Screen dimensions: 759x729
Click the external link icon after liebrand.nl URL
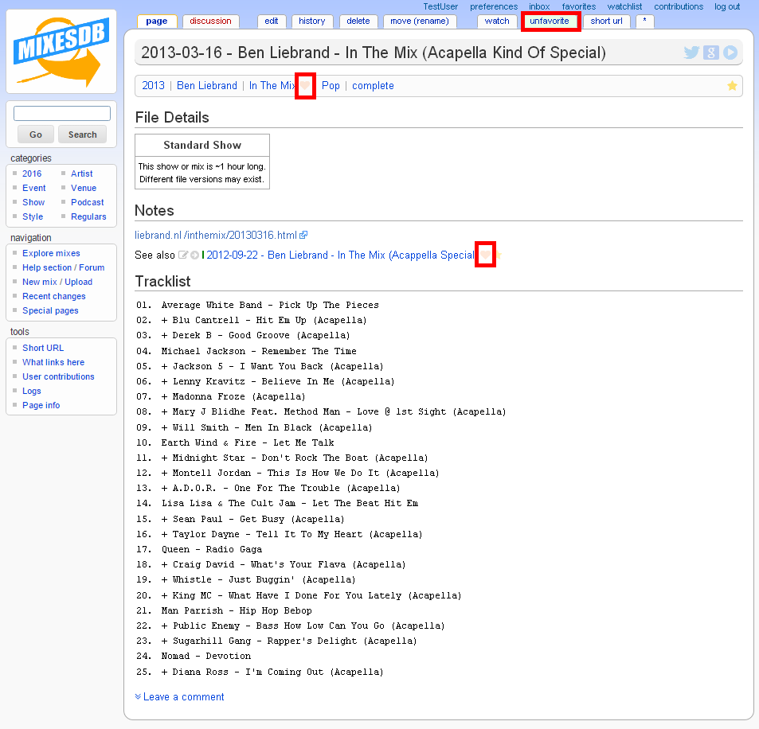tap(303, 235)
